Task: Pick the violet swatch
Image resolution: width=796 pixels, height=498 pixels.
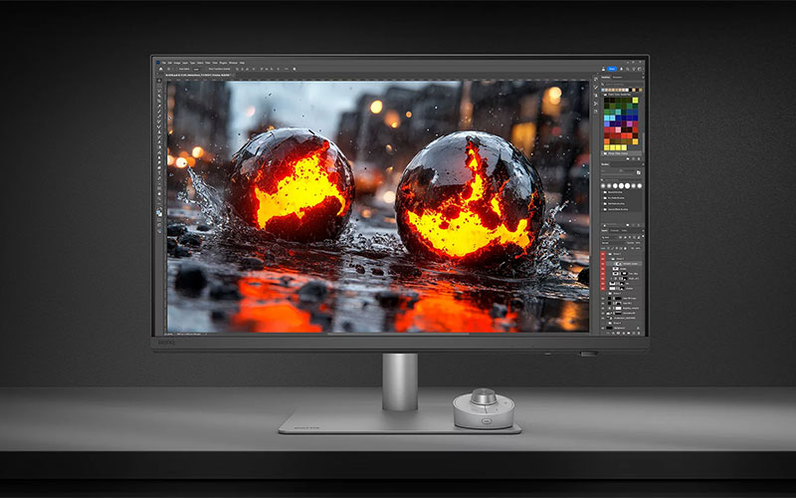Action: 630,124
